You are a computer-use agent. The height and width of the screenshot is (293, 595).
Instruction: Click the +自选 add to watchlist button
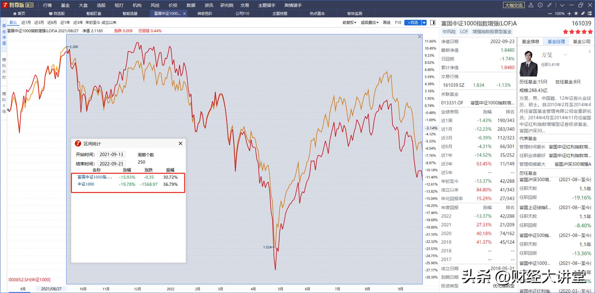(413, 22)
